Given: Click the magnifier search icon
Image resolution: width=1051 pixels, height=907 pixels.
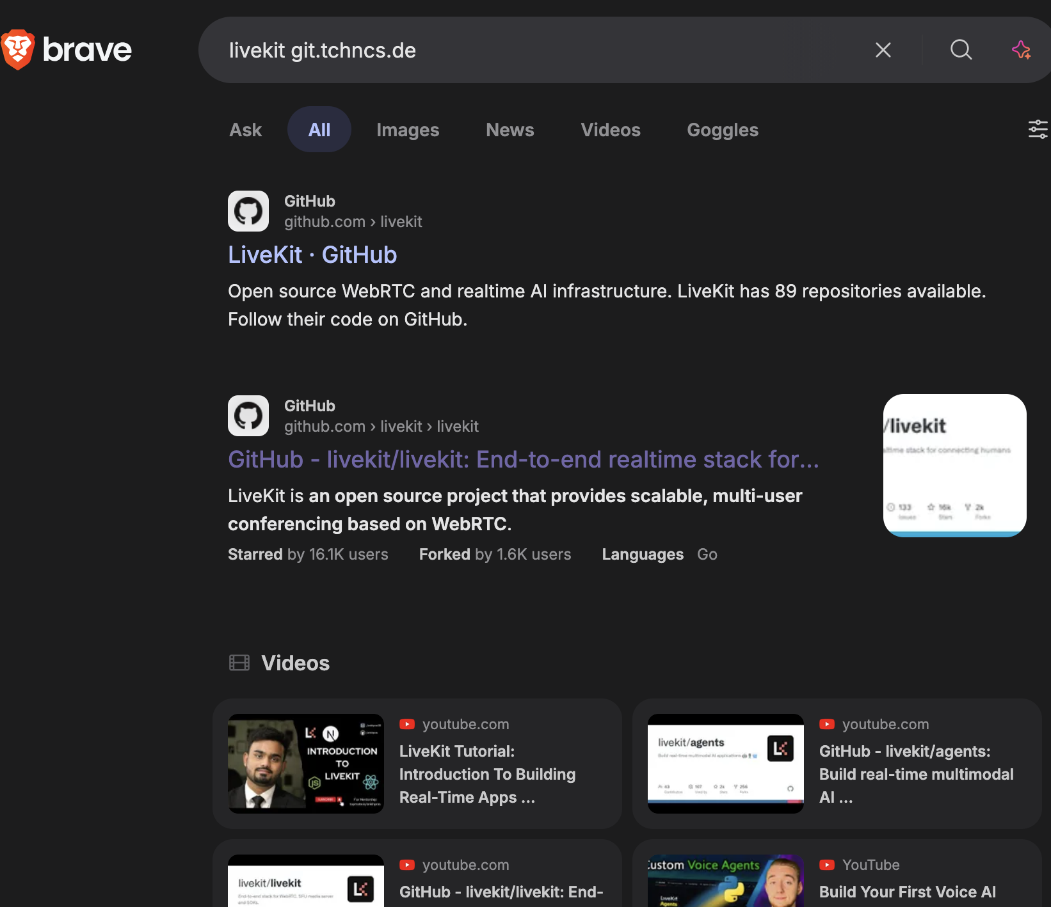Looking at the screenshot, I should click(961, 50).
